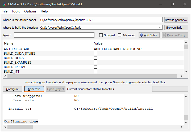The height and width of the screenshot is (132, 191).
Task: Click output log horizontal scroll right arrow
Action: (181, 127)
